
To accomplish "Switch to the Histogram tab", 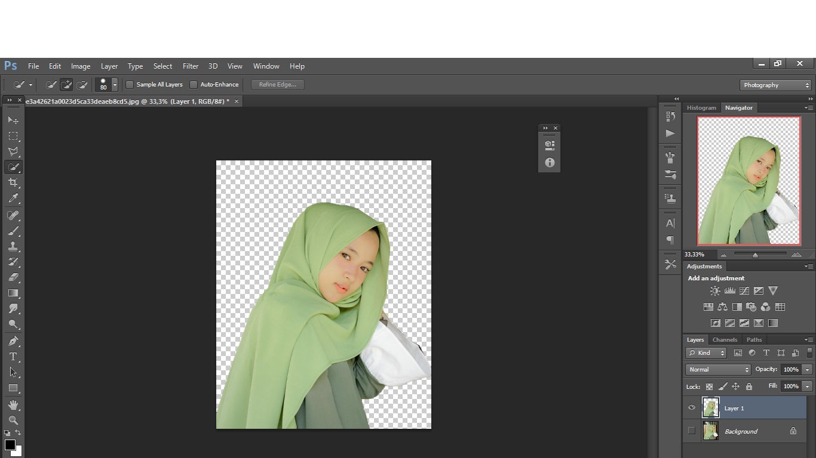I will tap(701, 108).
